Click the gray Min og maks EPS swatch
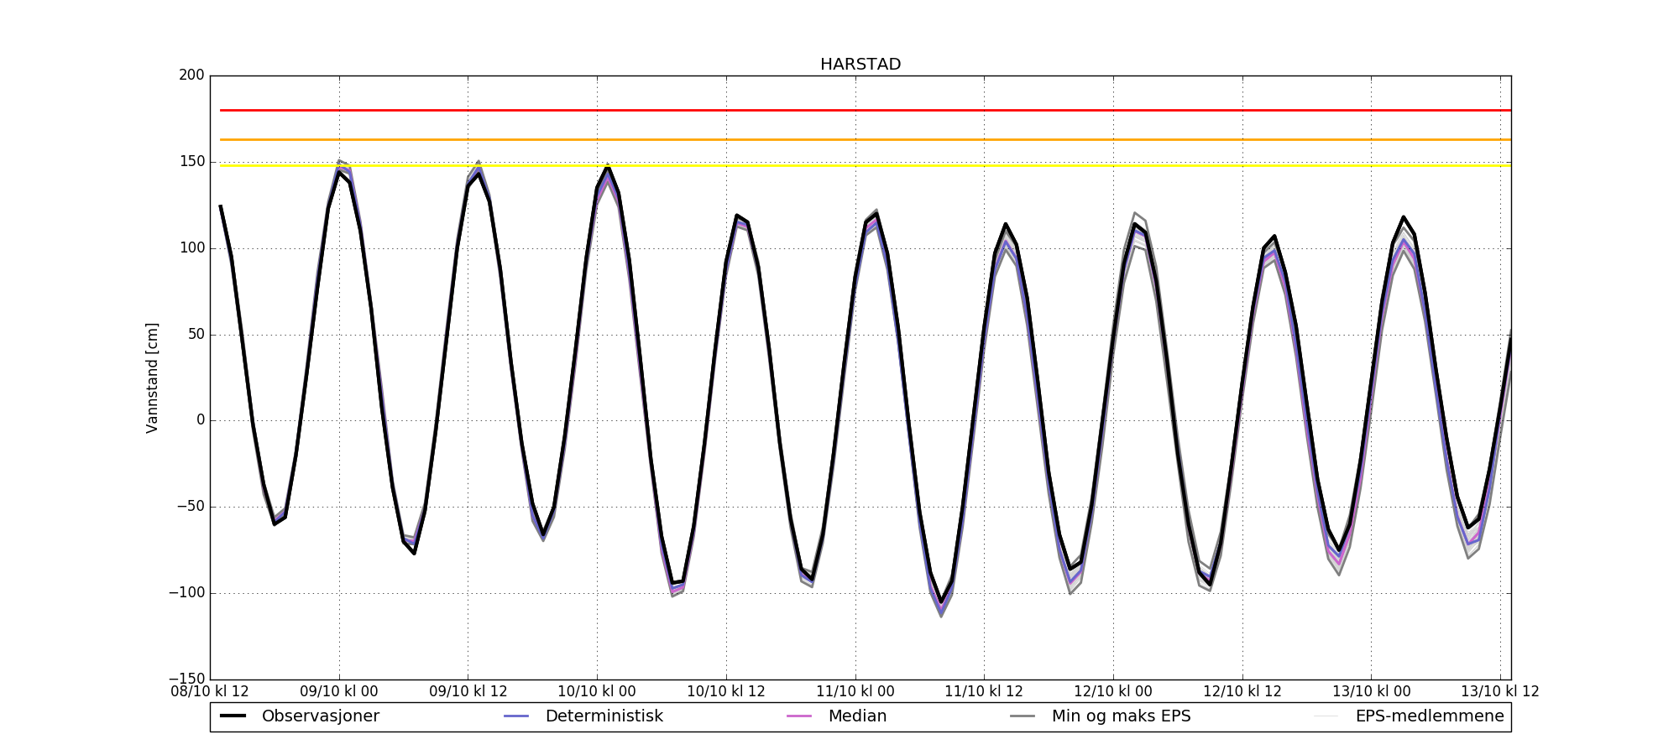Viewport: 1679px width, 755px height. (1023, 716)
